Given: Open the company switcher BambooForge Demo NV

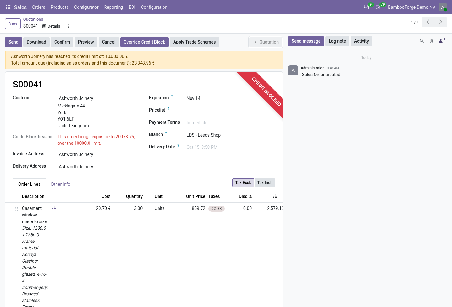Looking at the screenshot, I should pyautogui.click(x=412, y=7).
